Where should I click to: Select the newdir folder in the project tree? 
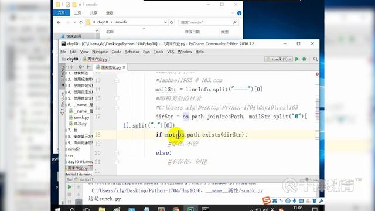point(74,149)
